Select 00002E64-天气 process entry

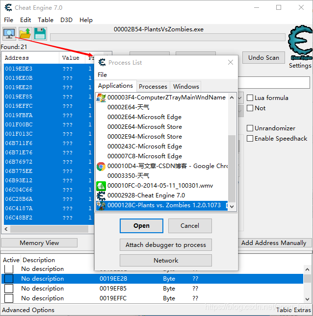pos(162,107)
